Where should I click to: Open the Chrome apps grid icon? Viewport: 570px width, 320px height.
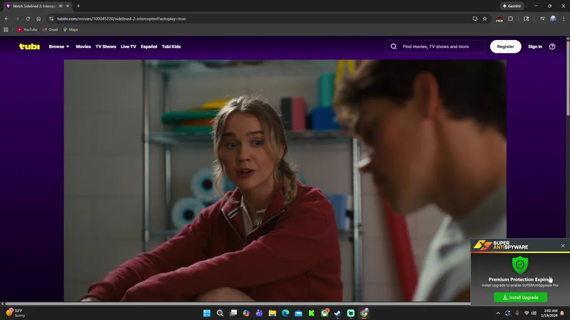[6, 30]
